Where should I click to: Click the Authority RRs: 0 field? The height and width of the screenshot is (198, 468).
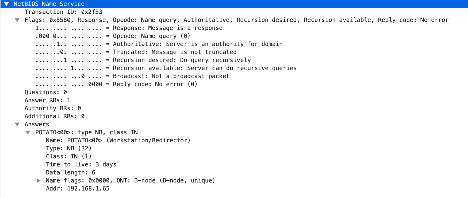coord(53,108)
